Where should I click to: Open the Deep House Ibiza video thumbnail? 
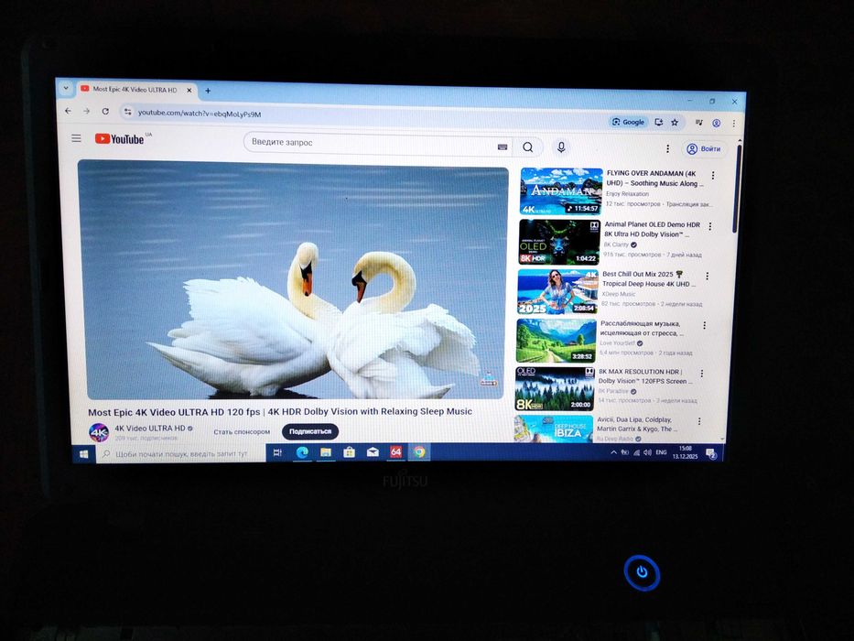point(554,429)
